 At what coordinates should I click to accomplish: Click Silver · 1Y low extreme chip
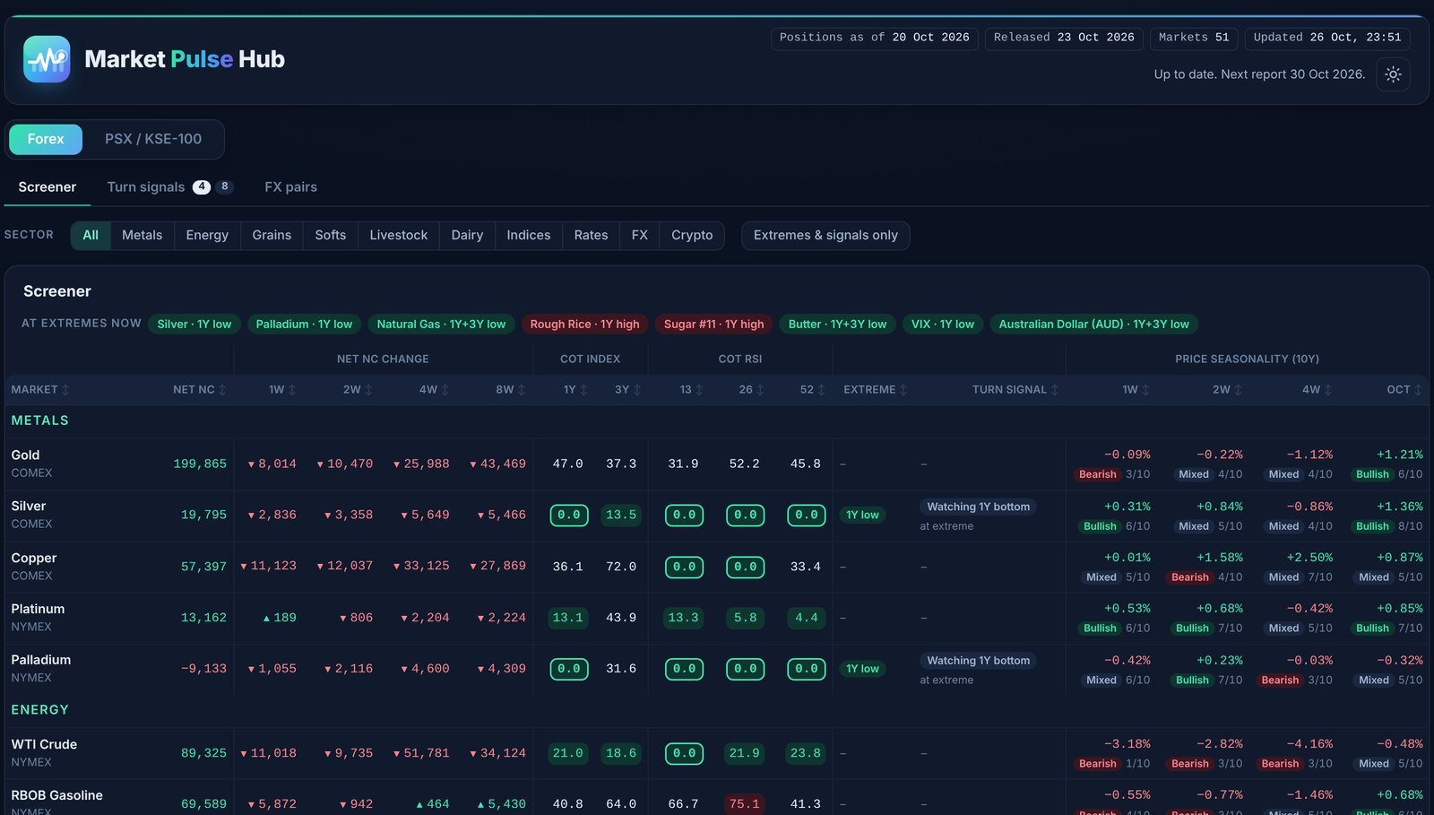coord(194,325)
